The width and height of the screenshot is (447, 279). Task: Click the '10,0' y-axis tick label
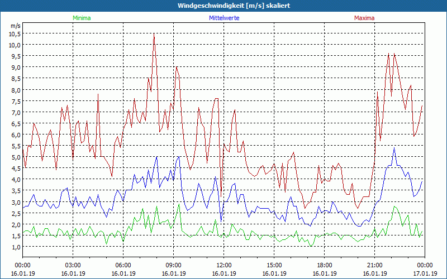[15, 45]
